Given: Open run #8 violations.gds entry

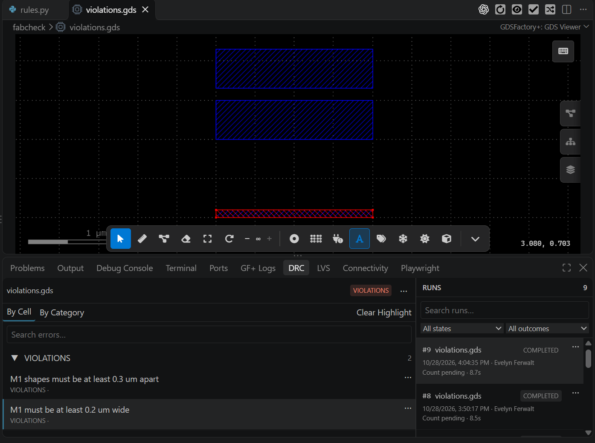Looking at the screenshot, I should coord(499,406).
